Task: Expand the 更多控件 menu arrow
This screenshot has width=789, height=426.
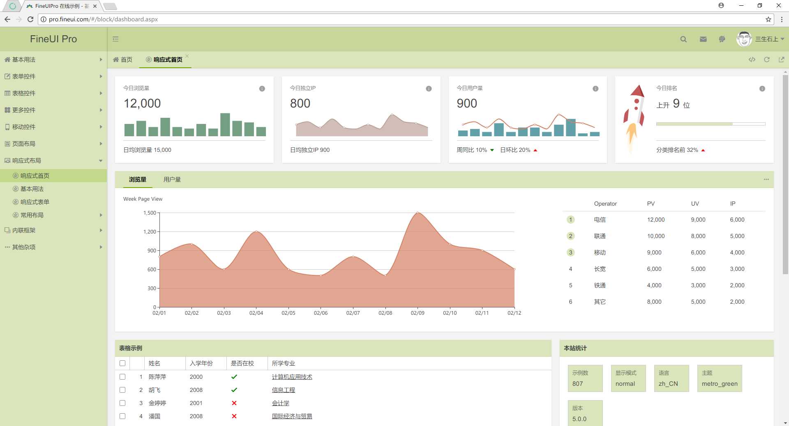Action: click(x=101, y=110)
